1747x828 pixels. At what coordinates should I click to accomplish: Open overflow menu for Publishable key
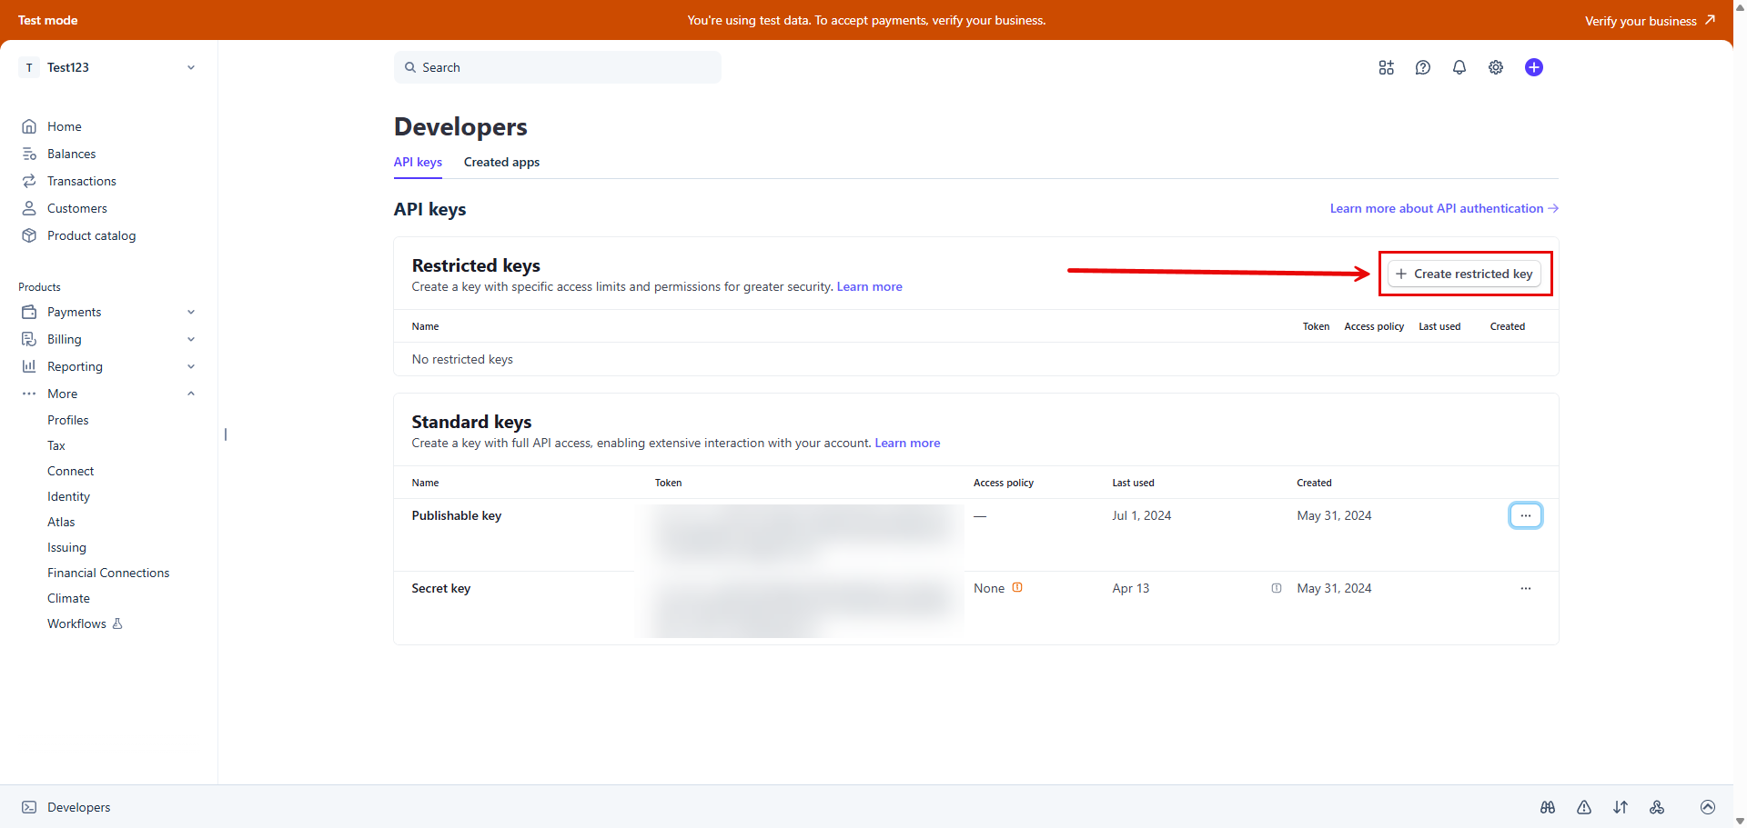click(x=1525, y=515)
